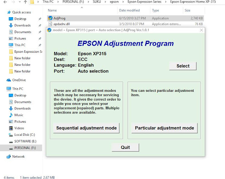Click apdadrv.dll date 3/5/2010 8:37 PM
Screen dimensions: 225x179
point(131,24)
